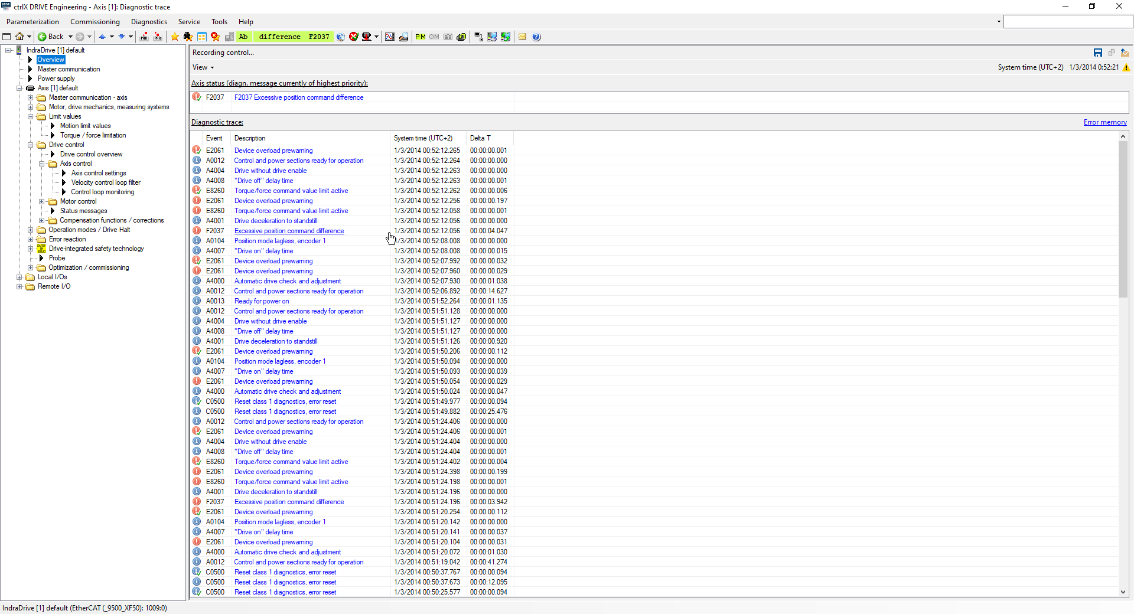Toggle OM operating mode button
Image resolution: width=1134 pixels, height=614 pixels.
click(x=434, y=37)
